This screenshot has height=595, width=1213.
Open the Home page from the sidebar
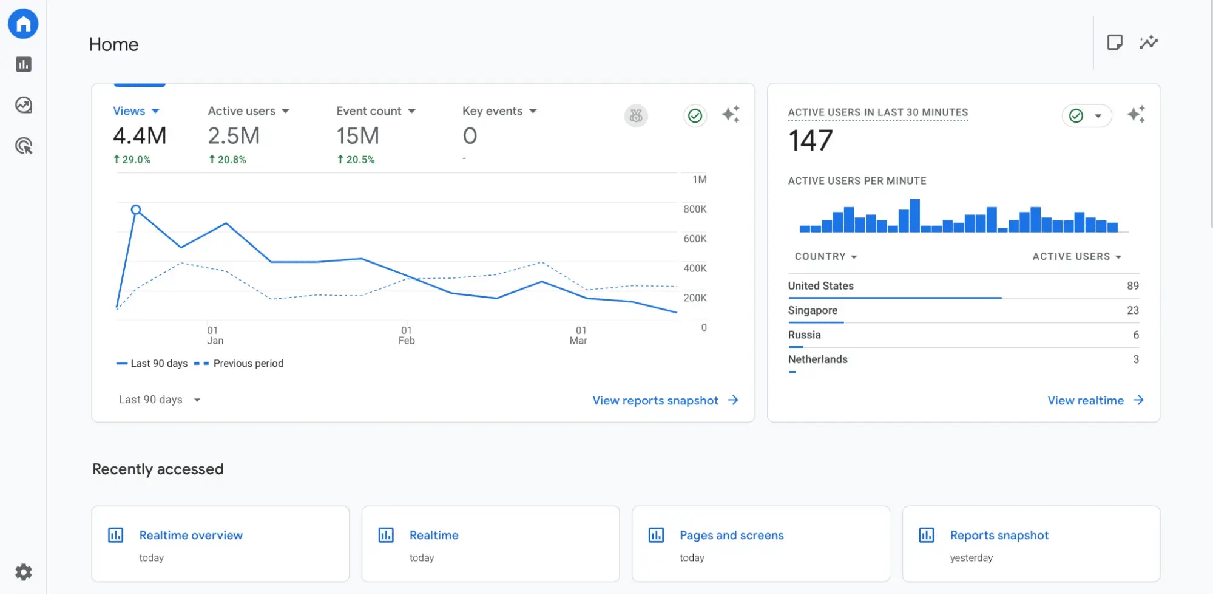(23, 24)
